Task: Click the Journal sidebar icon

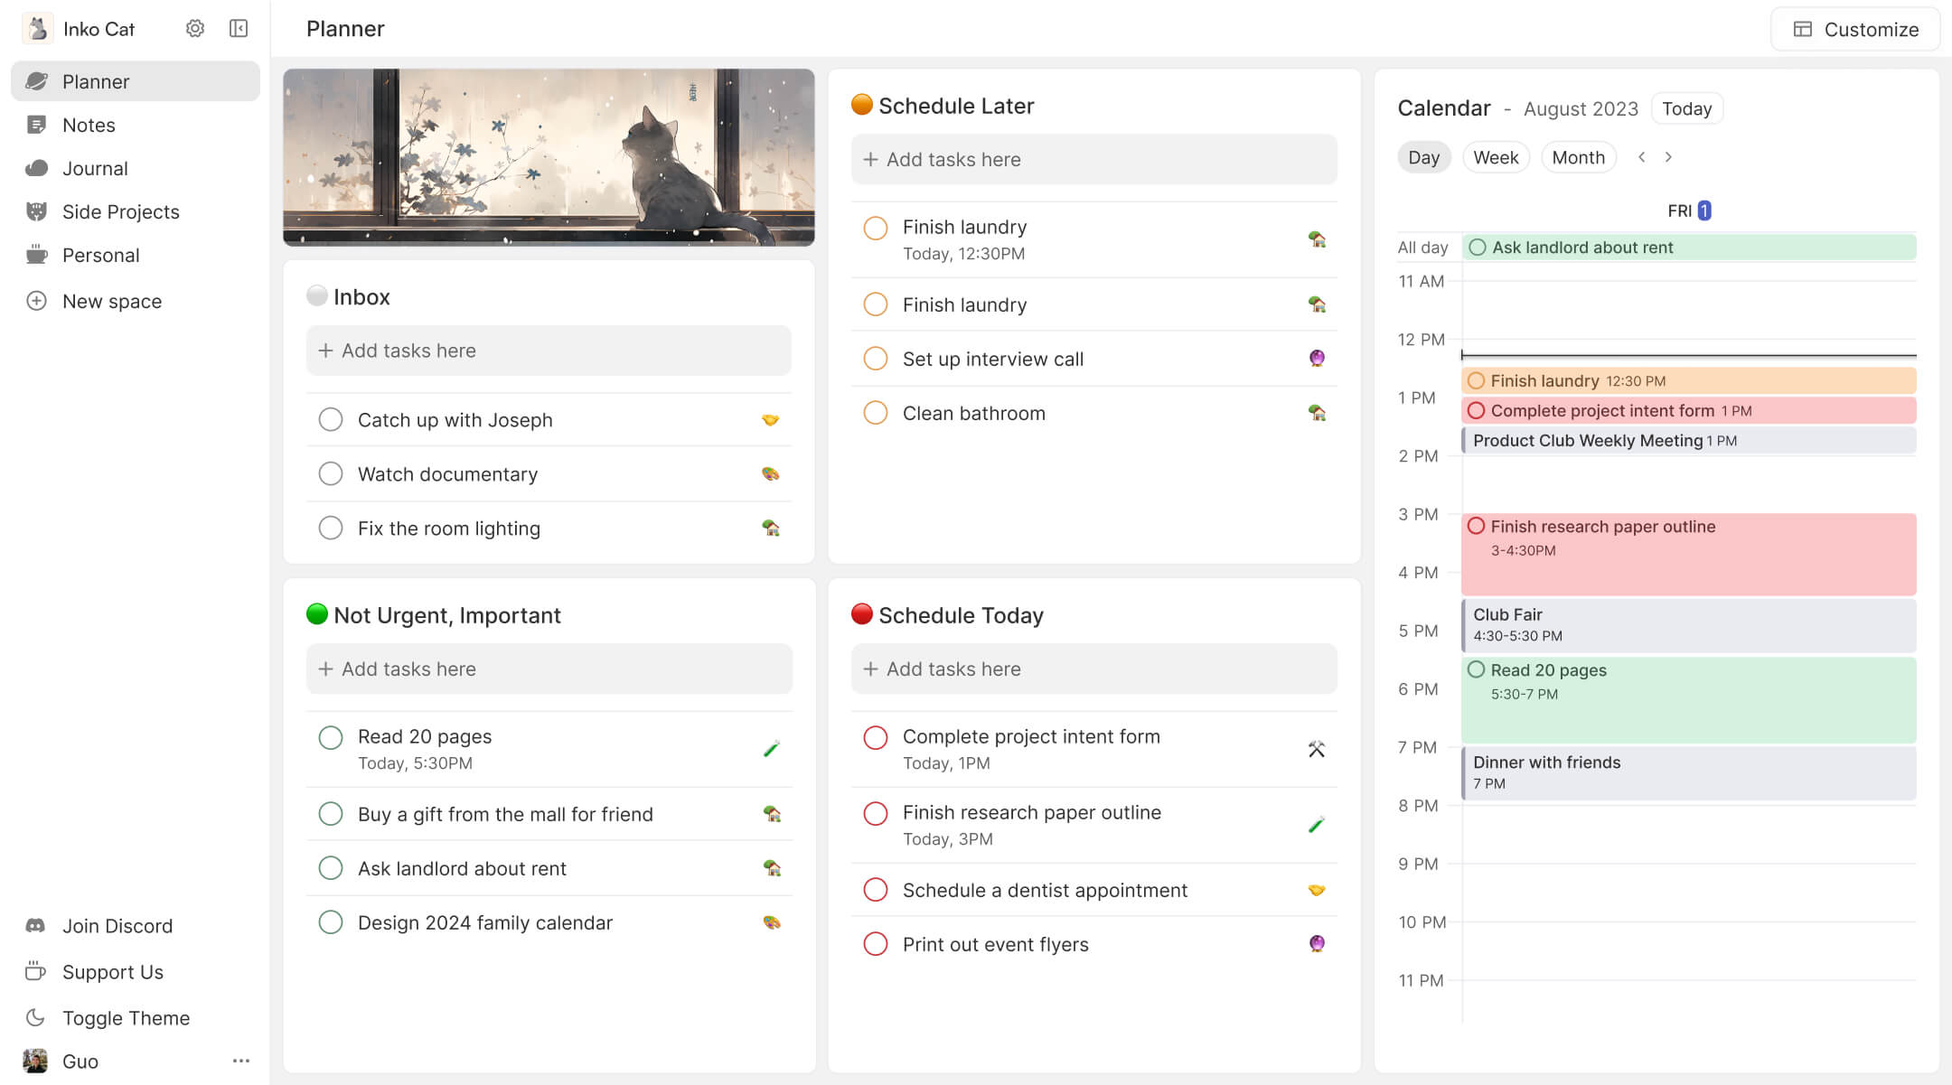Action: tap(36, 167)
